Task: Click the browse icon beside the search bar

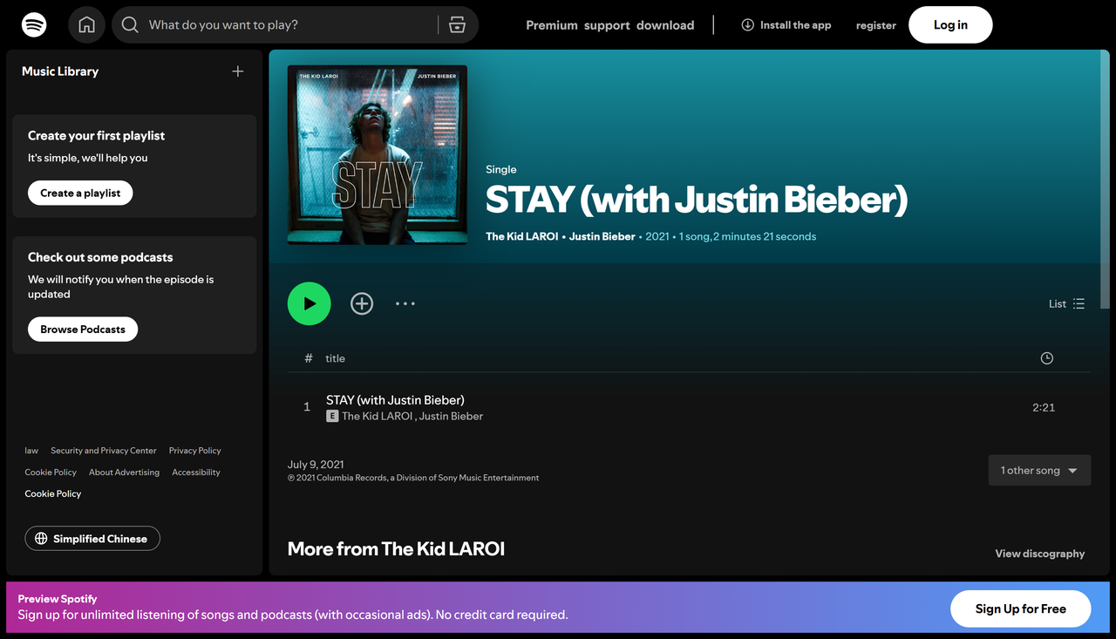Action: pos(457,24)
